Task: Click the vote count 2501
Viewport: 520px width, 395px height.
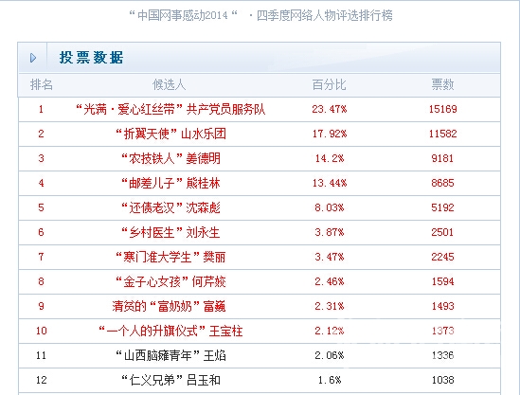Action: [x=442, y=232]
